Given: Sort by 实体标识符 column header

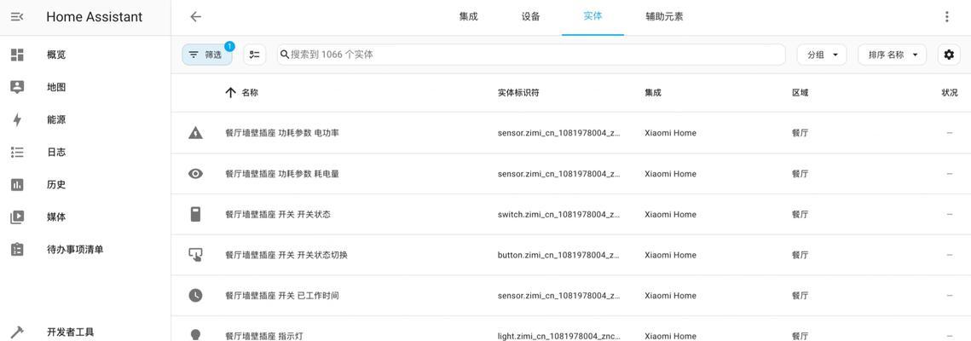Looking at the screenshot, I should [x=518, y=93].
